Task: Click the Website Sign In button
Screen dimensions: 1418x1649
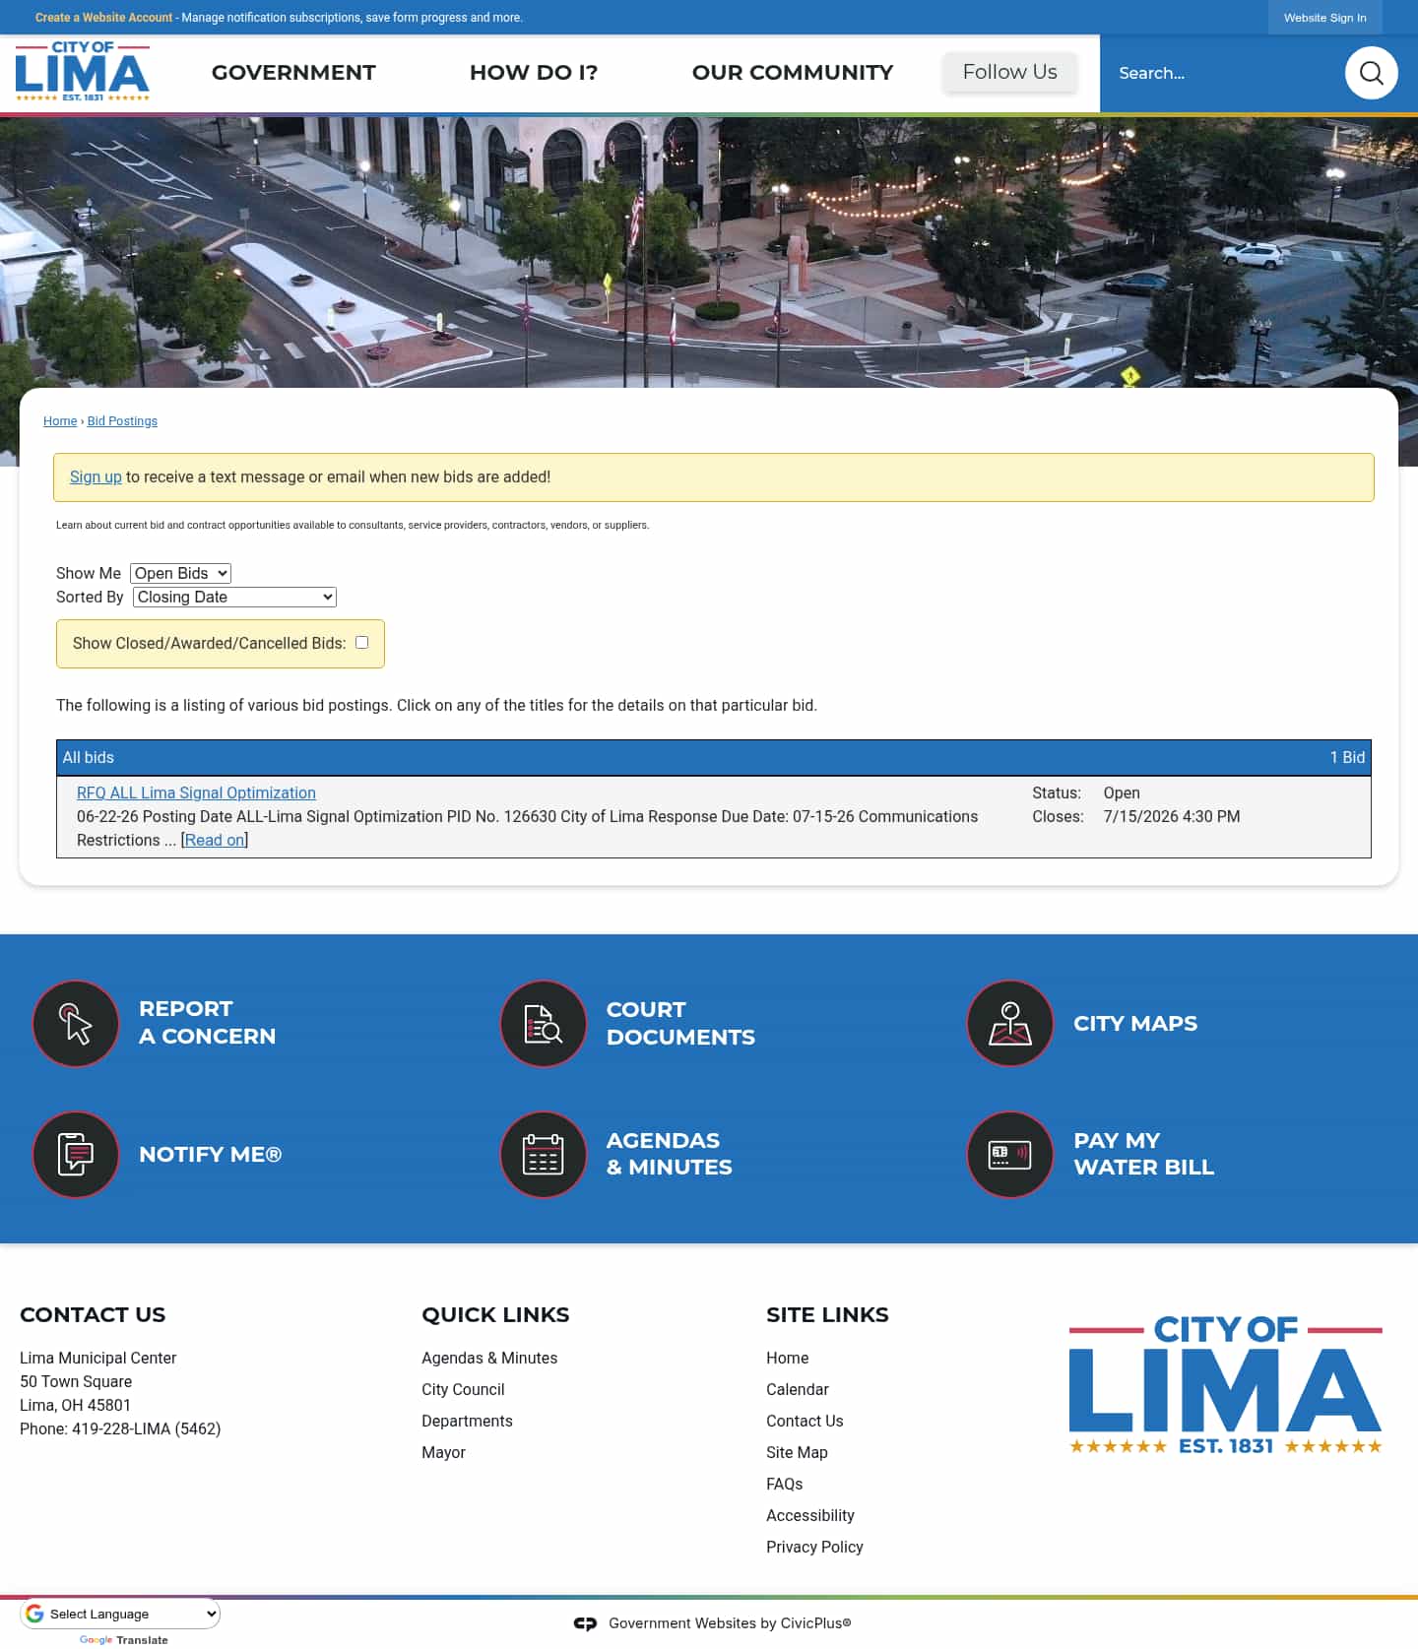Action: click(1325, 18)
